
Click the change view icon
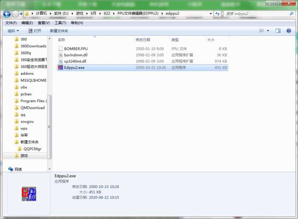262,31
